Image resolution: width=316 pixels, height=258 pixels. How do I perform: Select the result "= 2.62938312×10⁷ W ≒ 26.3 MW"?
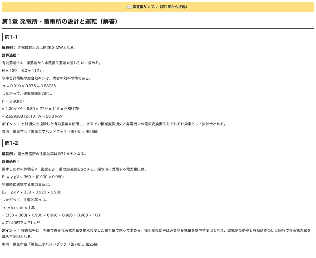tap(32, 116)
